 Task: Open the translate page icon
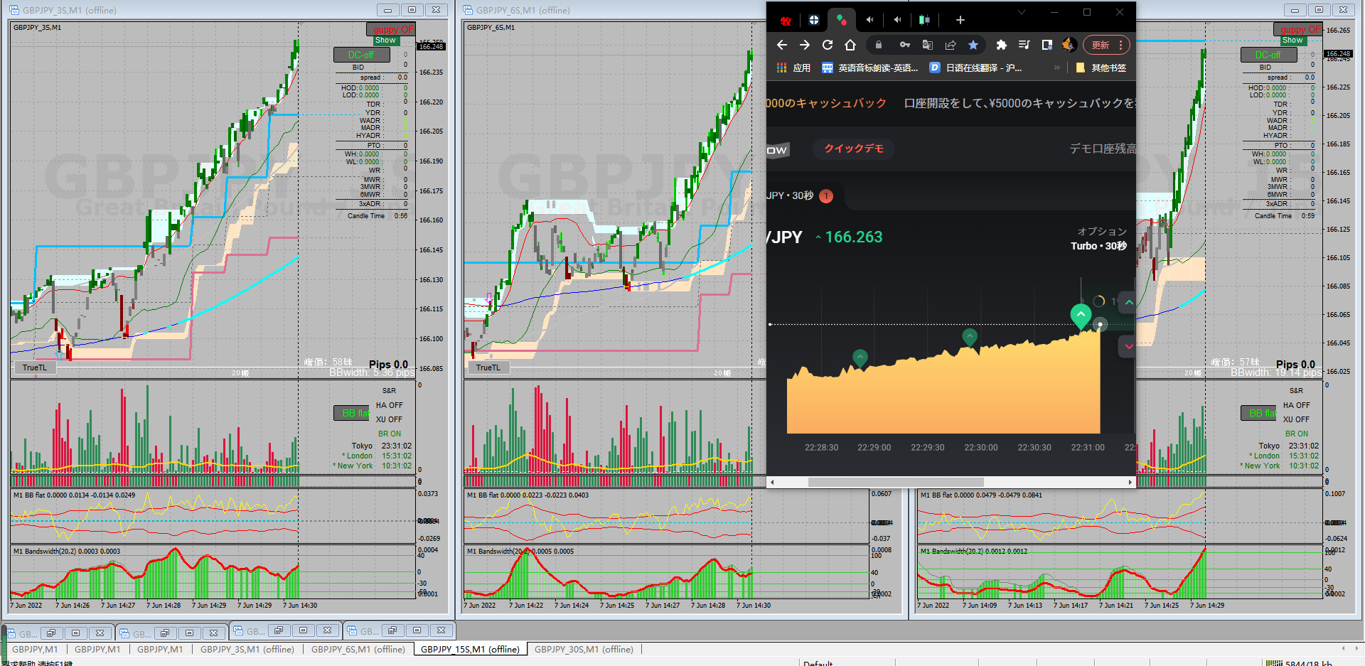pos(928,45)
